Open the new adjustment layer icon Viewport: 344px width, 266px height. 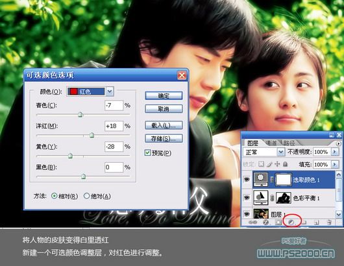pos(291,223)
